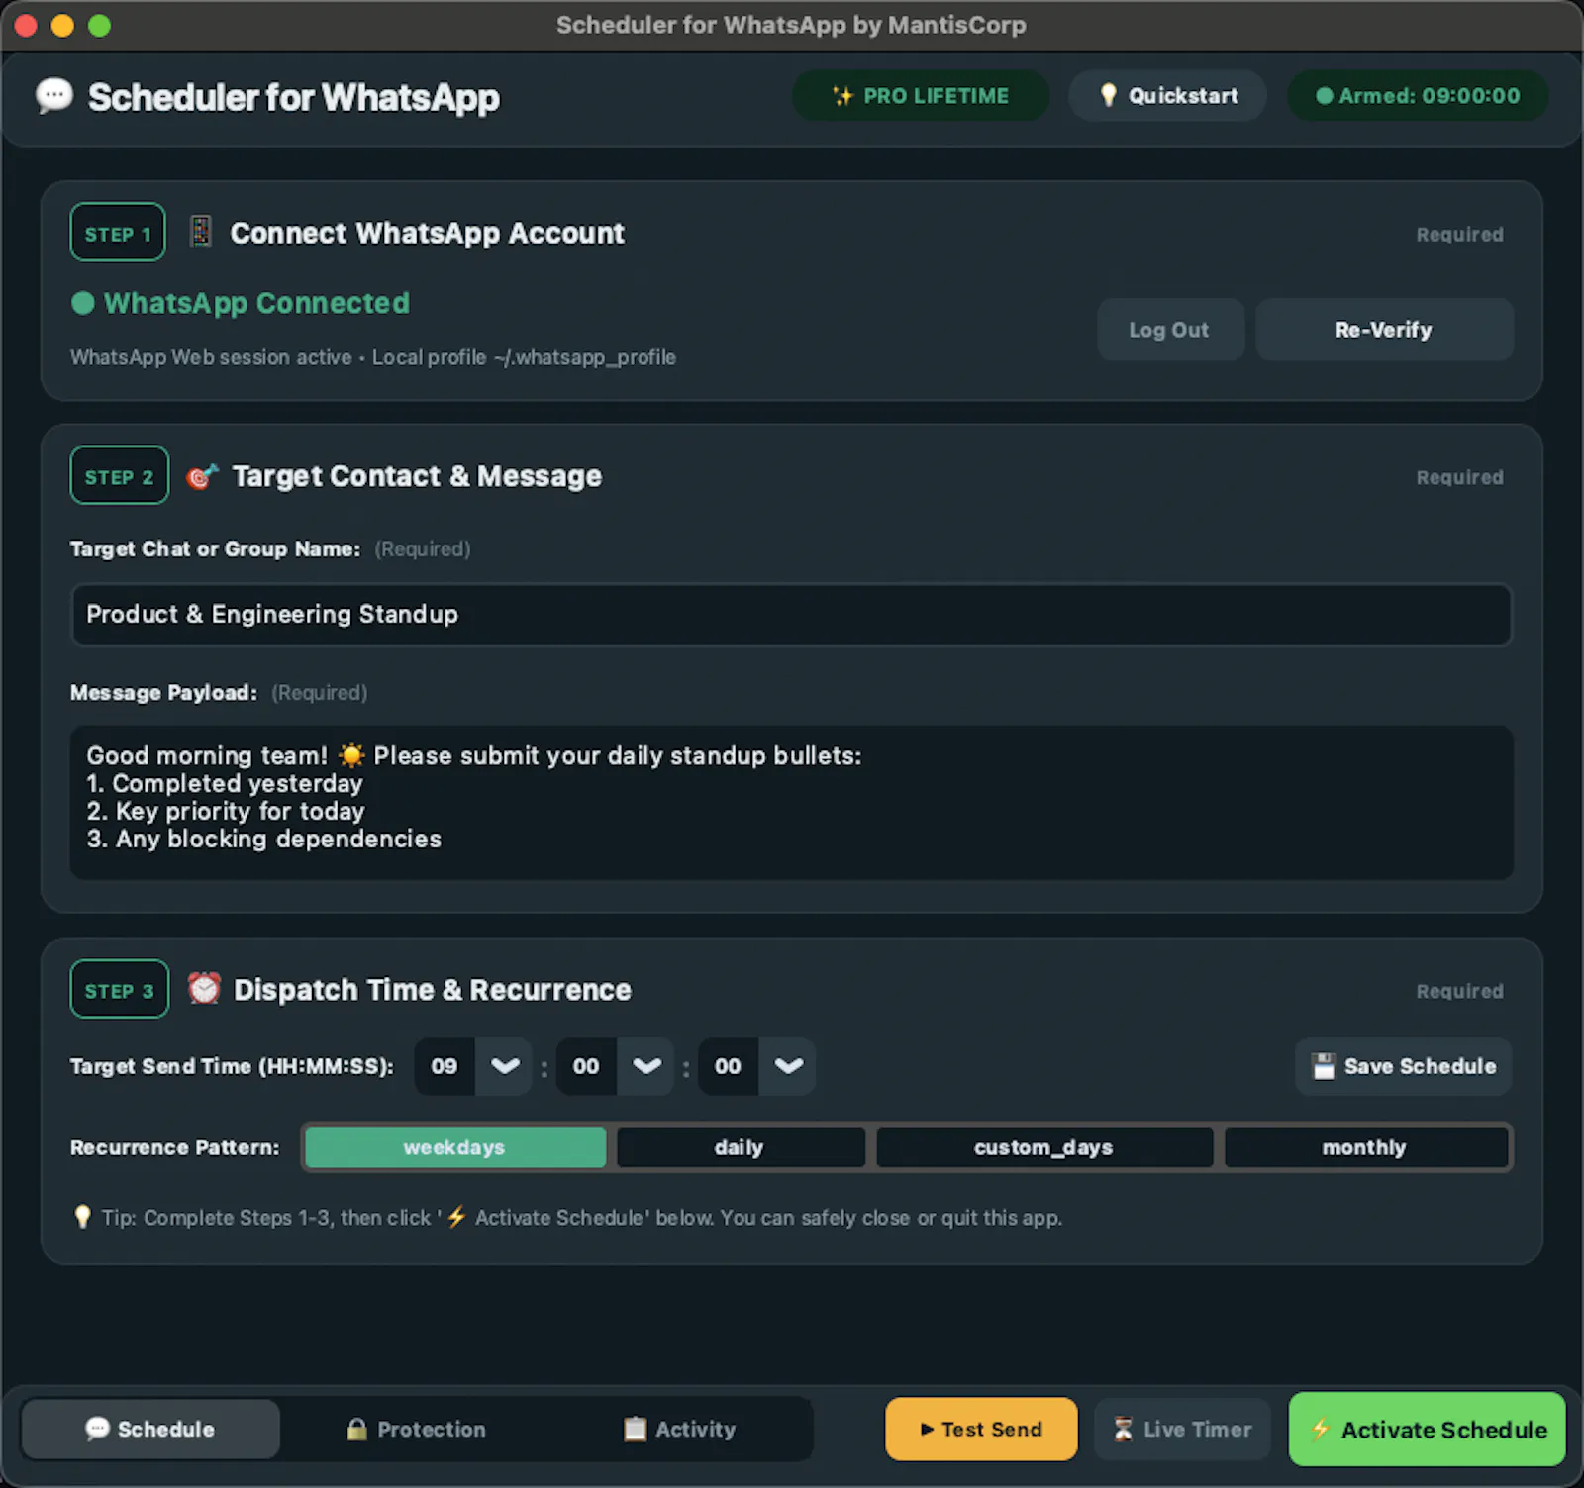Click the lock icon on Protection tab
The image size is (1584, 1488).
click(x=356, y=1429)
